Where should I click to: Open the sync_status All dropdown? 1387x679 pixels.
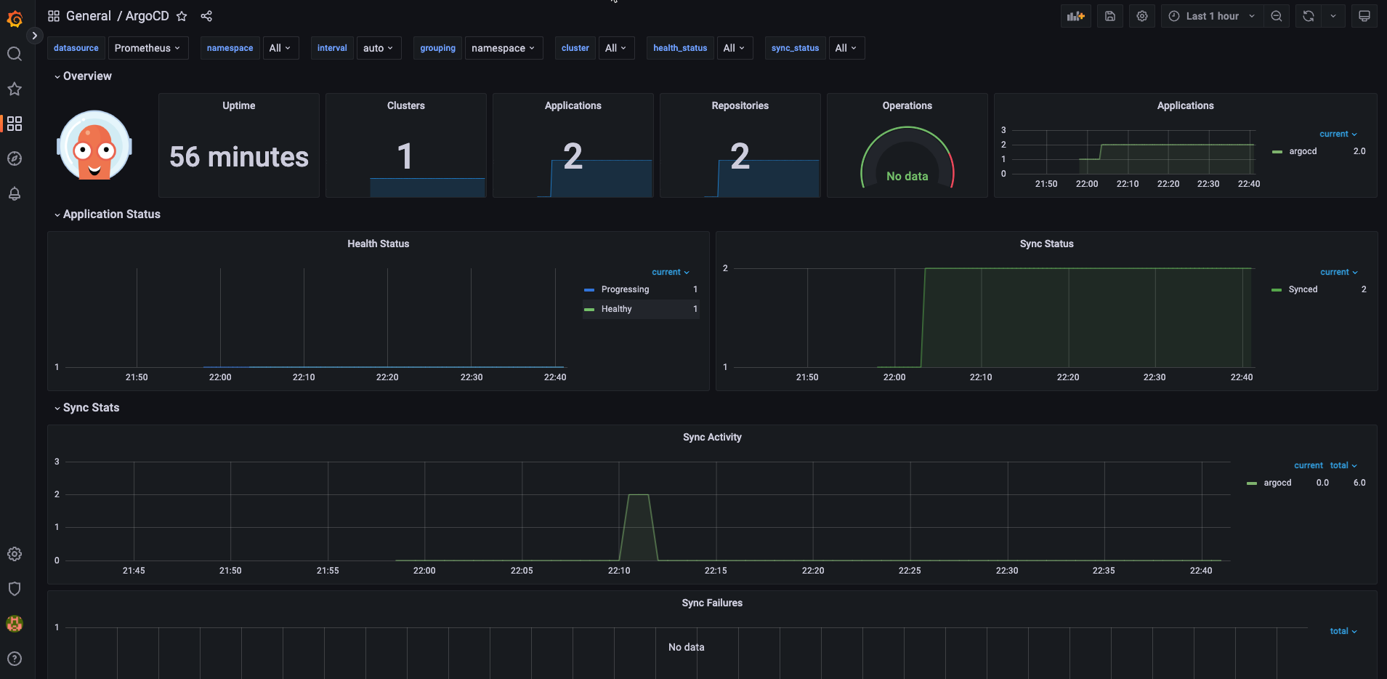846,48
